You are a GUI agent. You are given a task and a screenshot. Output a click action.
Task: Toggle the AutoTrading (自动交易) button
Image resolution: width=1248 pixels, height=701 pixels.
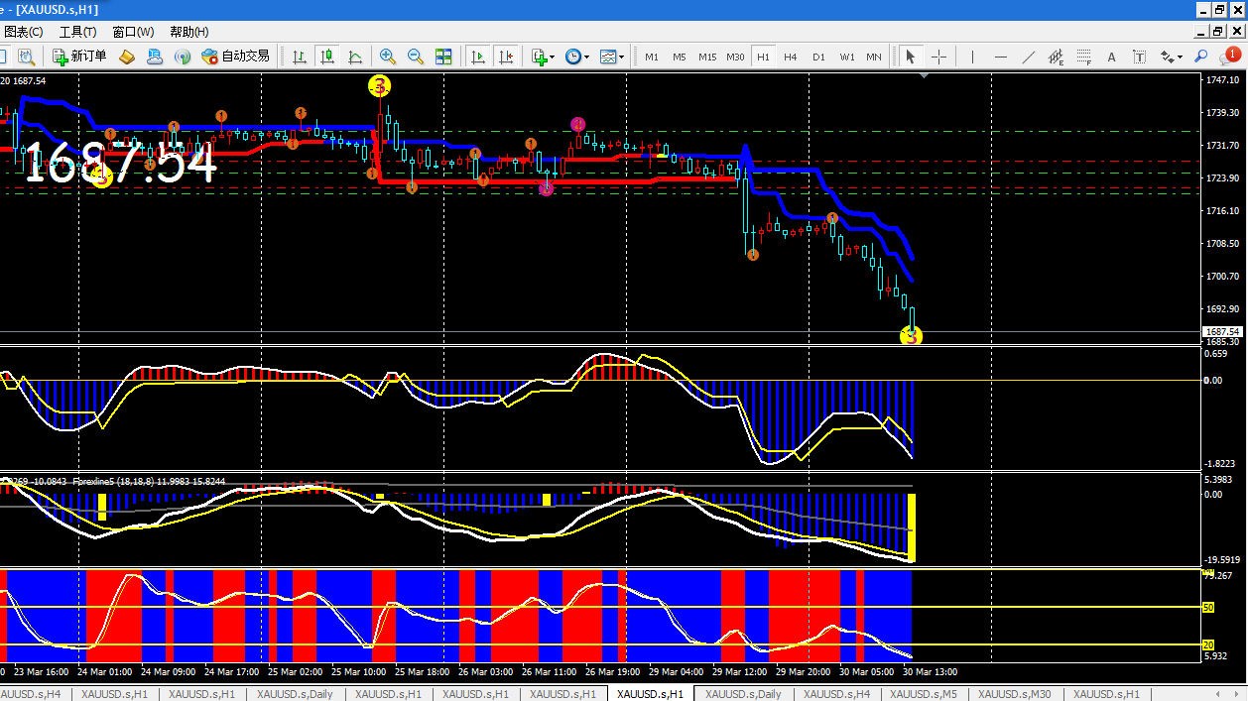pos(235,57)
